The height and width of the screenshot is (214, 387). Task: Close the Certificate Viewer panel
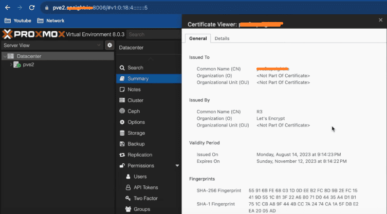click(381, 20)
